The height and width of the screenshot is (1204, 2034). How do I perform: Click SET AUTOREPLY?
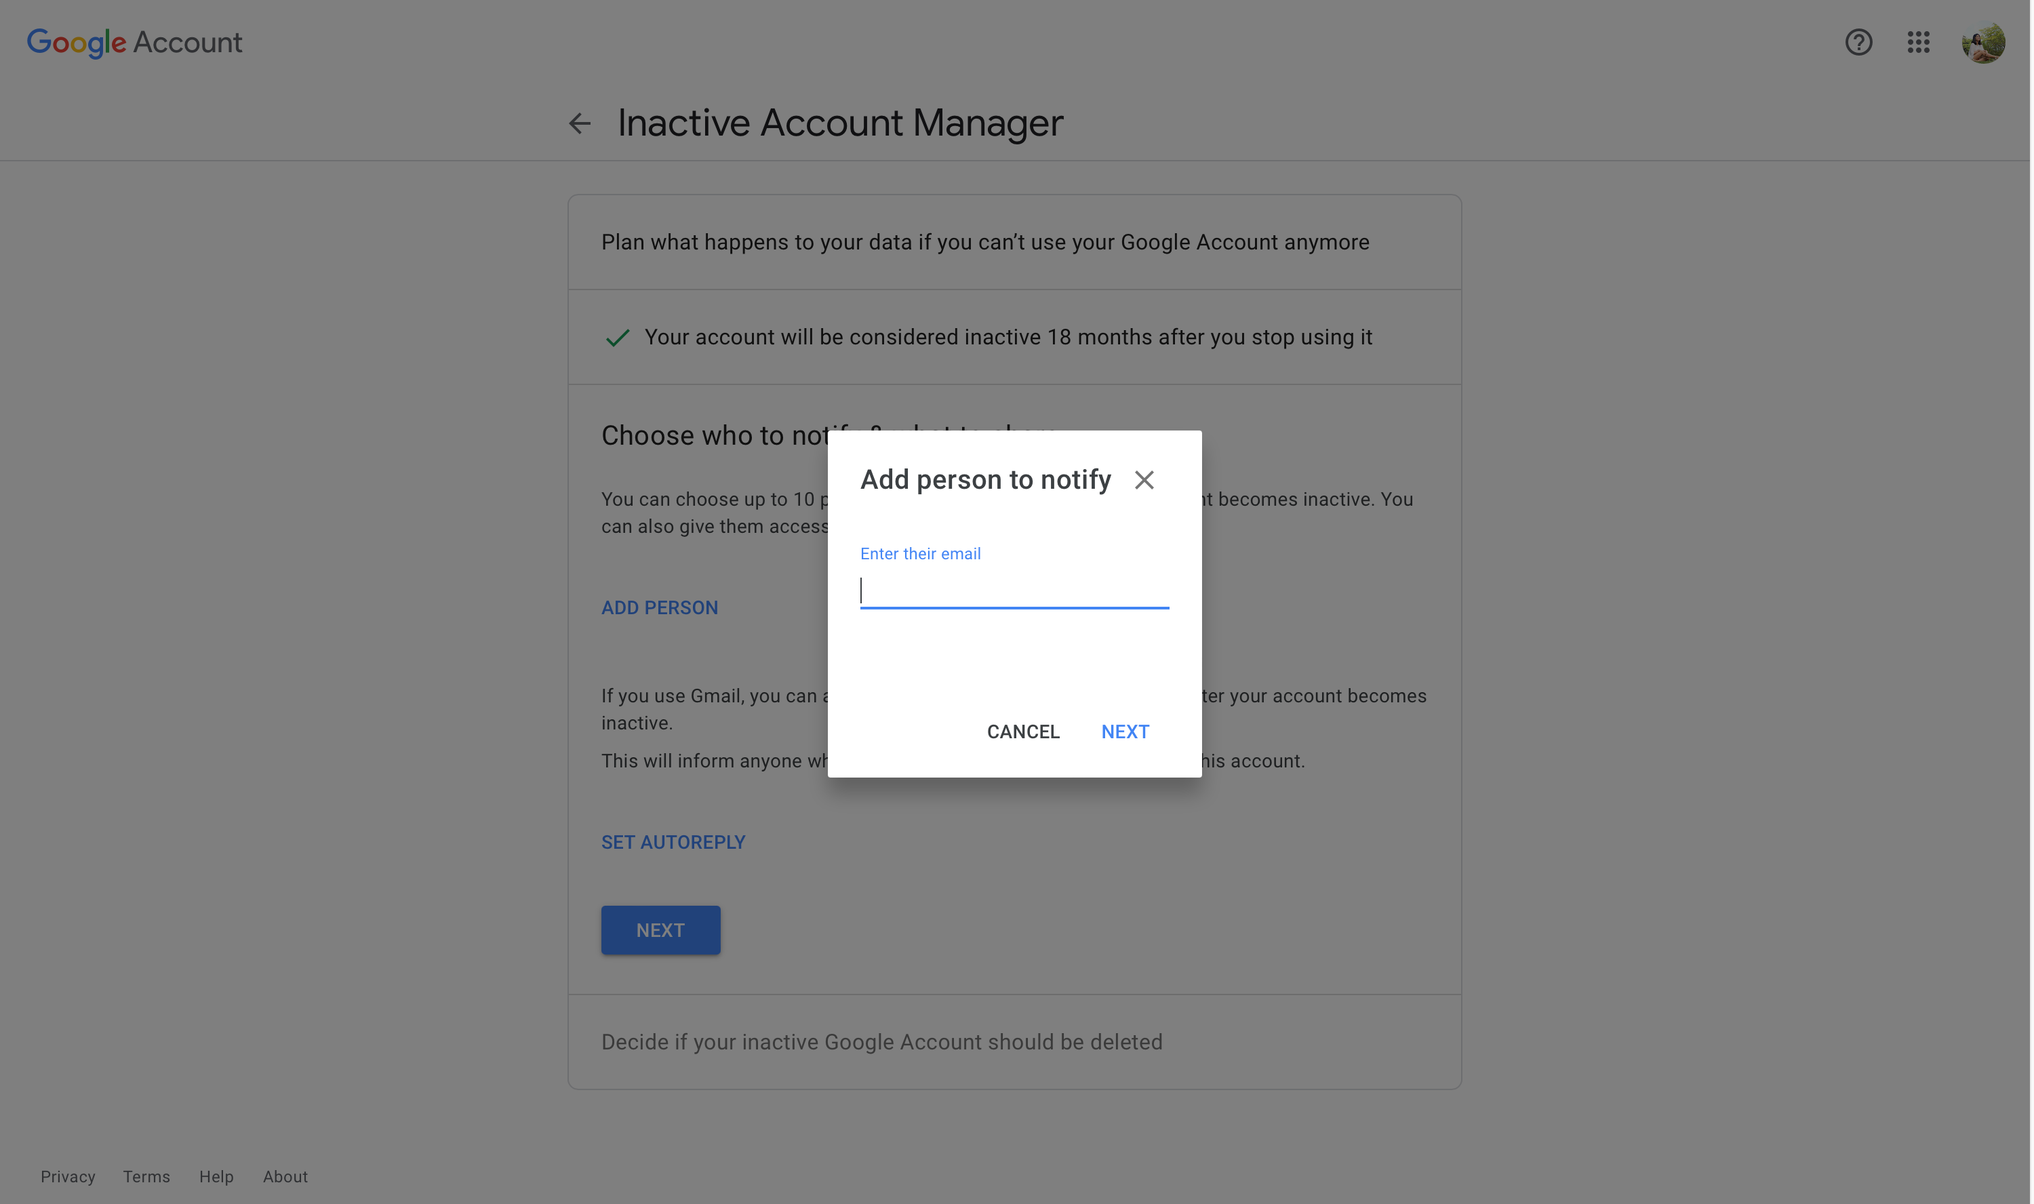coord(673,842)
